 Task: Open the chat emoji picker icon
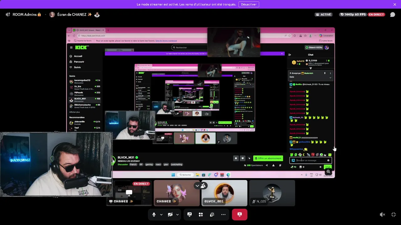coord(328,160)
